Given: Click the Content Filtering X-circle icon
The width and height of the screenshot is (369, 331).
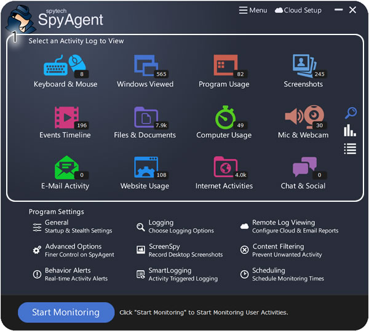Looking at the screenshot, I should click(244, 250).
